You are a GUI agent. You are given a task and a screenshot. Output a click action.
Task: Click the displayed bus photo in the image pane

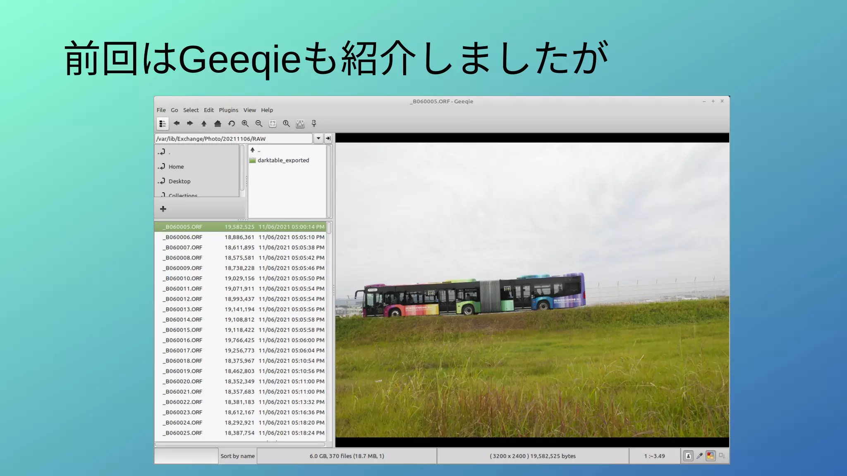(532, 290)
